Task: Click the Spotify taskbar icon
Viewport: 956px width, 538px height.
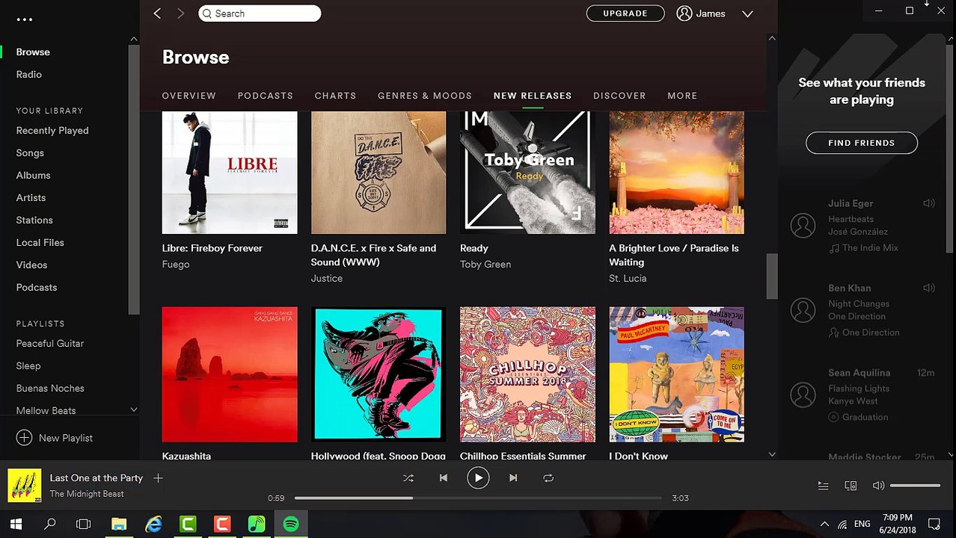Action: tap(291, 525)
